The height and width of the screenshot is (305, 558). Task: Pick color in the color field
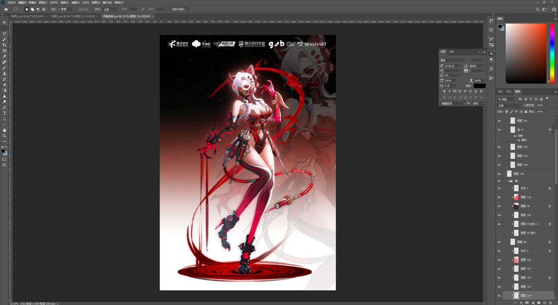click(x=526, y=53)
